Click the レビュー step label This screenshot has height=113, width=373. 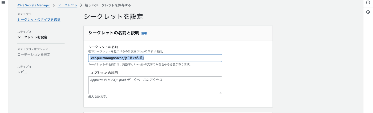pyautogui.click(x=24, y=72)
